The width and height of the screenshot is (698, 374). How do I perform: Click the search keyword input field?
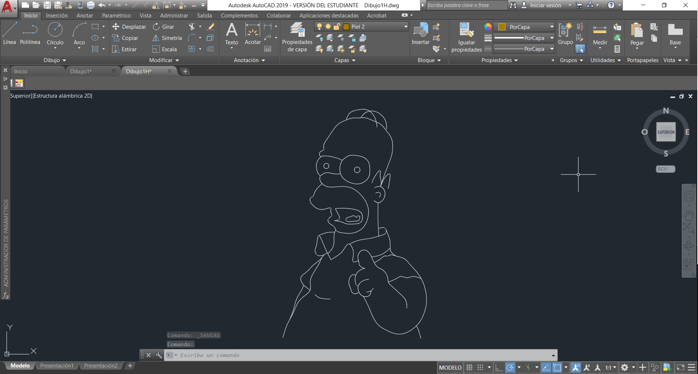click(x=467, y=5)
